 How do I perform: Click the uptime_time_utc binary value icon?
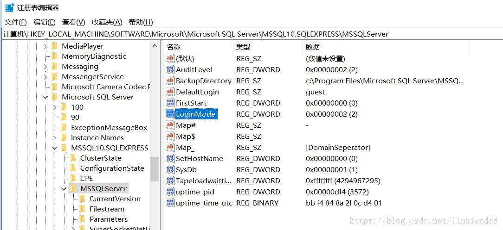tap(170, 203)
